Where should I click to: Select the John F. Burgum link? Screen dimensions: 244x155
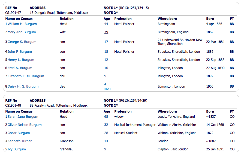click(20, 52)
